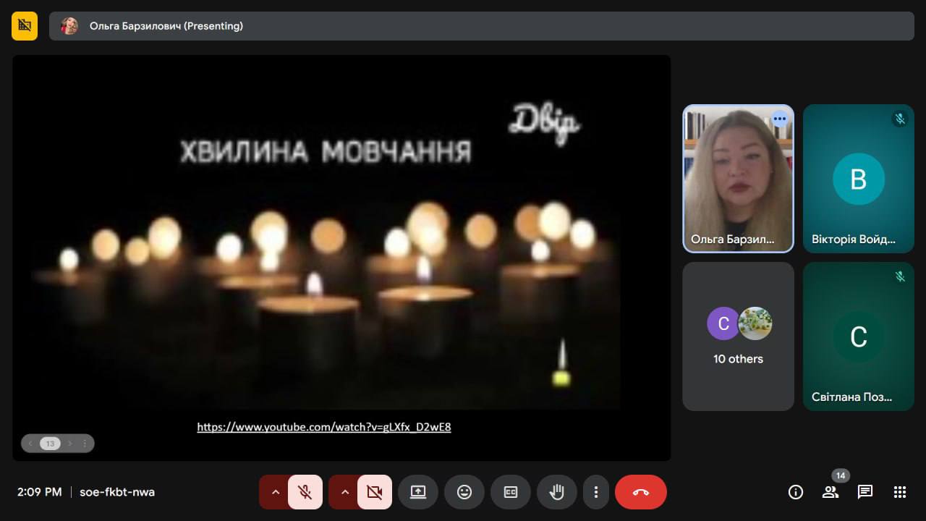Go to the next slide arrow
926x521 pixels.
point(70,444)
